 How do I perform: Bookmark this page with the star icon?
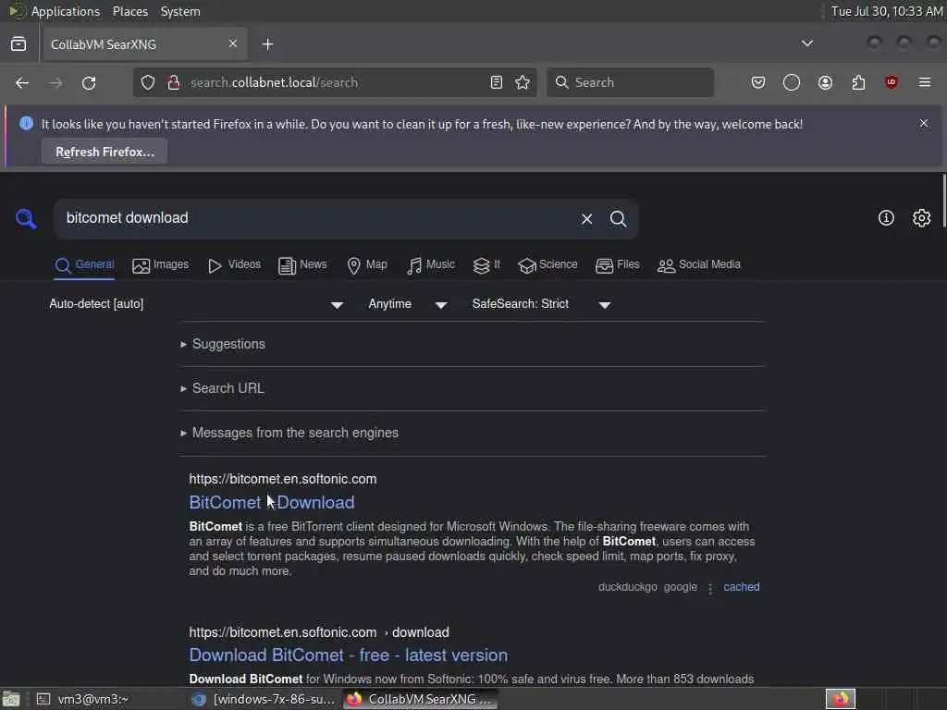coord(523,82)
